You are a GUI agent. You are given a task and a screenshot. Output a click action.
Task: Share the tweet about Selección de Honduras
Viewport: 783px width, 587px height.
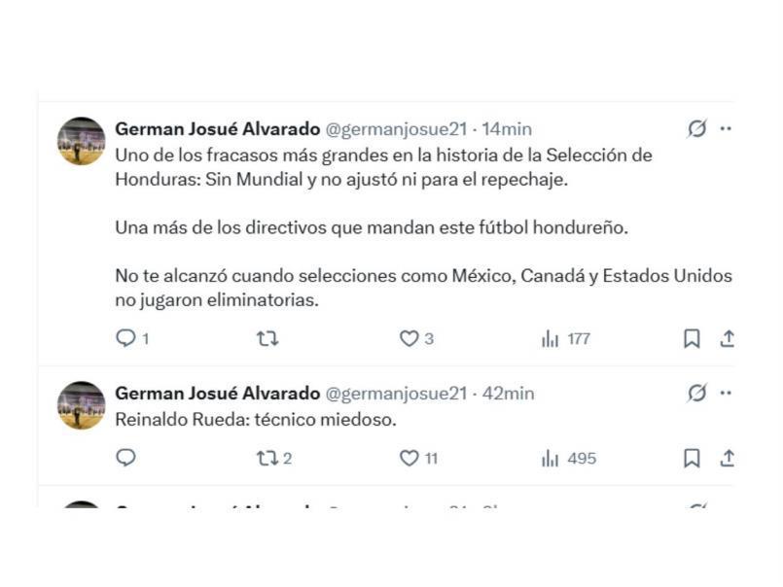[x=729, y=338]
